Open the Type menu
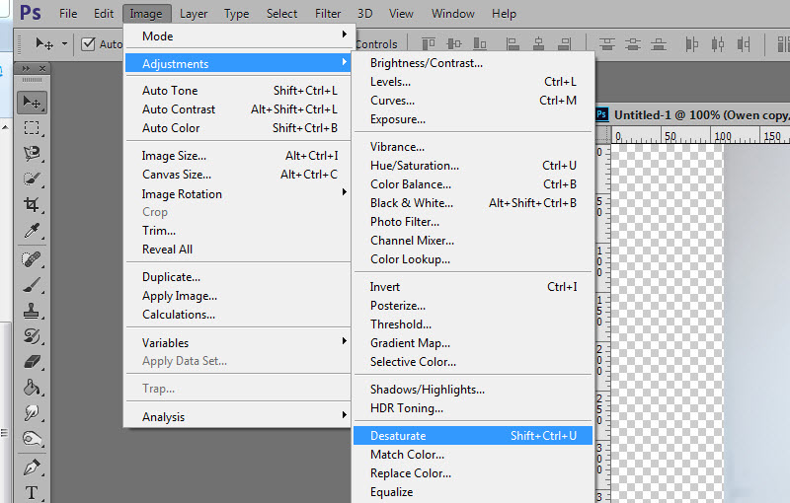The width and height of the screenshot is (790, 503). tap(236, 14)
